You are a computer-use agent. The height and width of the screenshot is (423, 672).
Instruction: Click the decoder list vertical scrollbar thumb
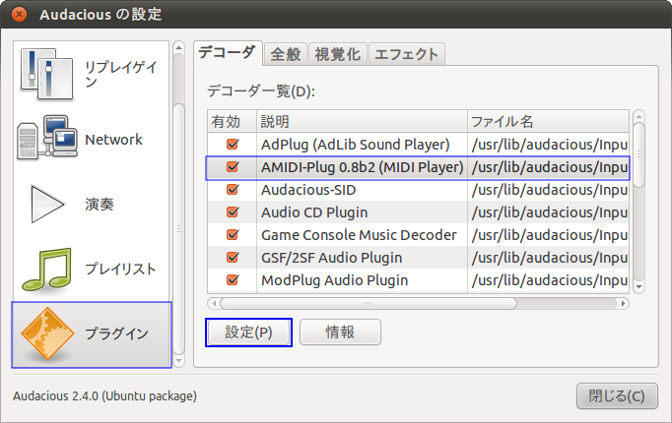[639, 154]
